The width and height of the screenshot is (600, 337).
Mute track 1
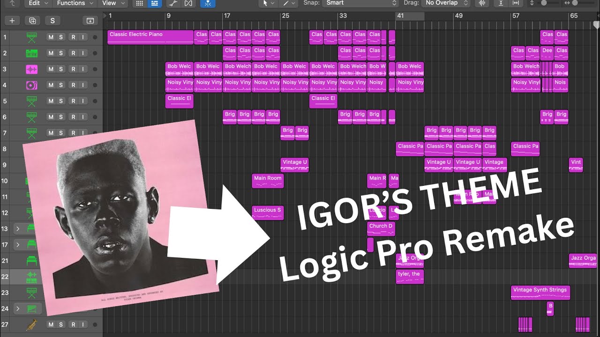point(51,37)
